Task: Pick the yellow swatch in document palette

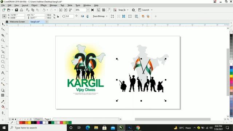Action: 29,123
